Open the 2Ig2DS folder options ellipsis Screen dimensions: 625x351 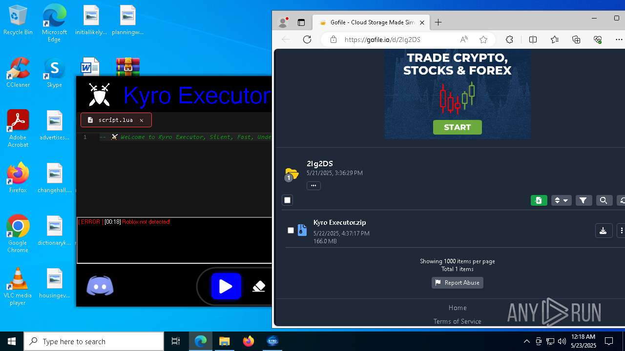click(313, 185)
